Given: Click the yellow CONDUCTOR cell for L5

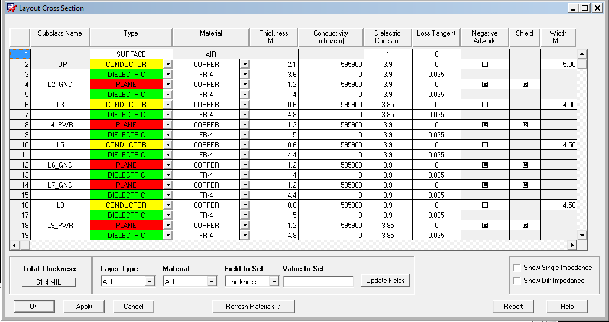Looking at the screenshot, I should click(127, 144).
